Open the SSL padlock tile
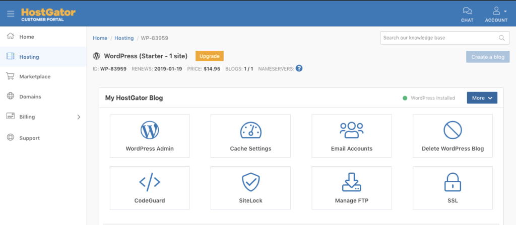The height and width of the screenshot is (225, 516). pos(453,188)
